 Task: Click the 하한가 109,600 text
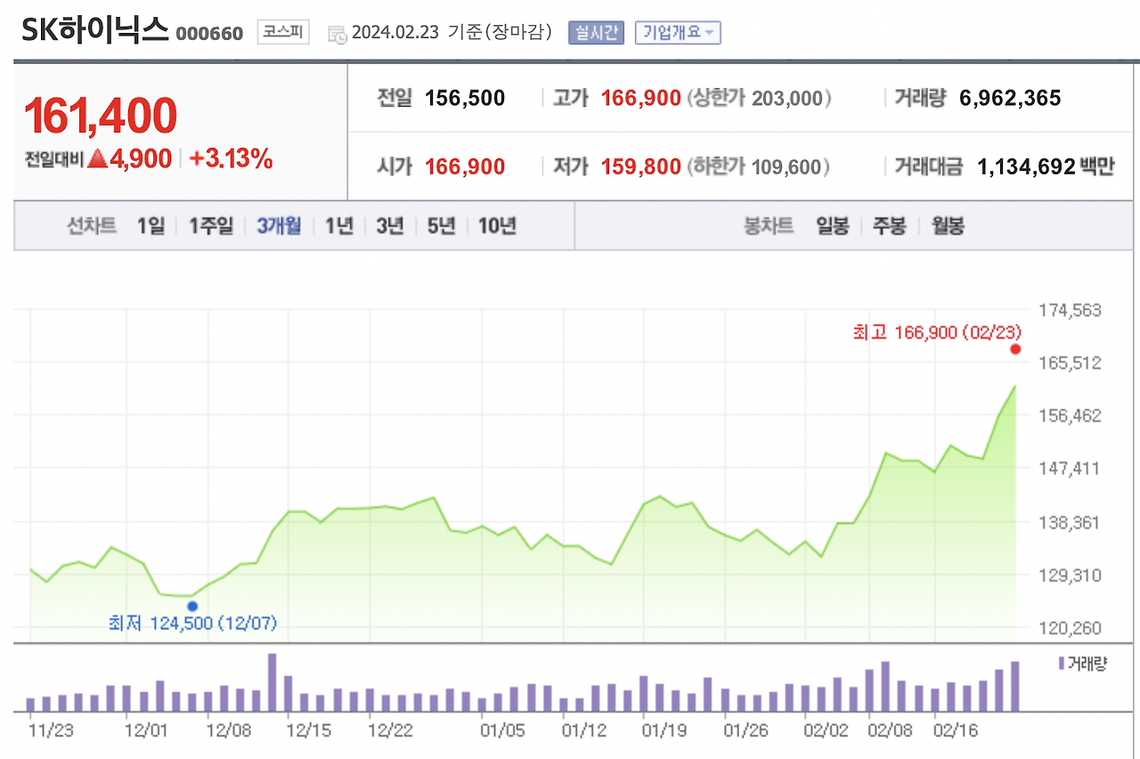tap(760, 166)
